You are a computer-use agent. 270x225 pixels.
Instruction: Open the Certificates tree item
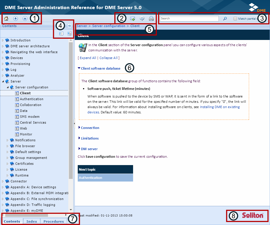point(24,164)
